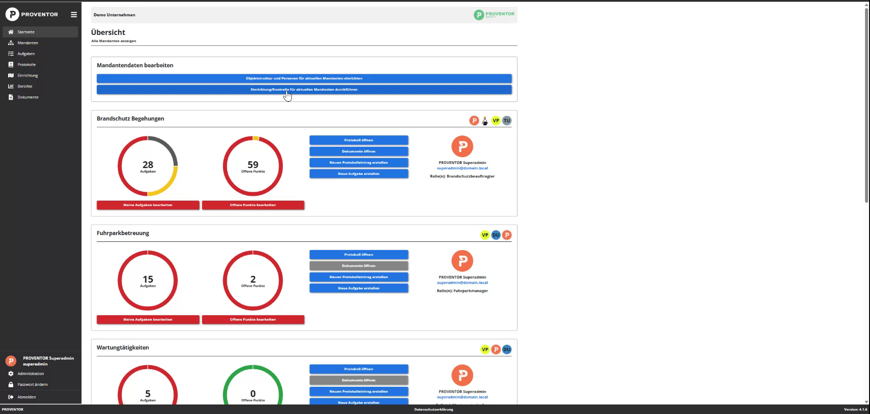870x414 pixels.
Task: Click Objektstruktur und Personen einrichten button
Action: click(x=304, y=78)
